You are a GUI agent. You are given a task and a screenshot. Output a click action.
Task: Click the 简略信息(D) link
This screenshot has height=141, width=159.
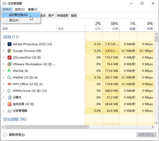pos(17,135)
